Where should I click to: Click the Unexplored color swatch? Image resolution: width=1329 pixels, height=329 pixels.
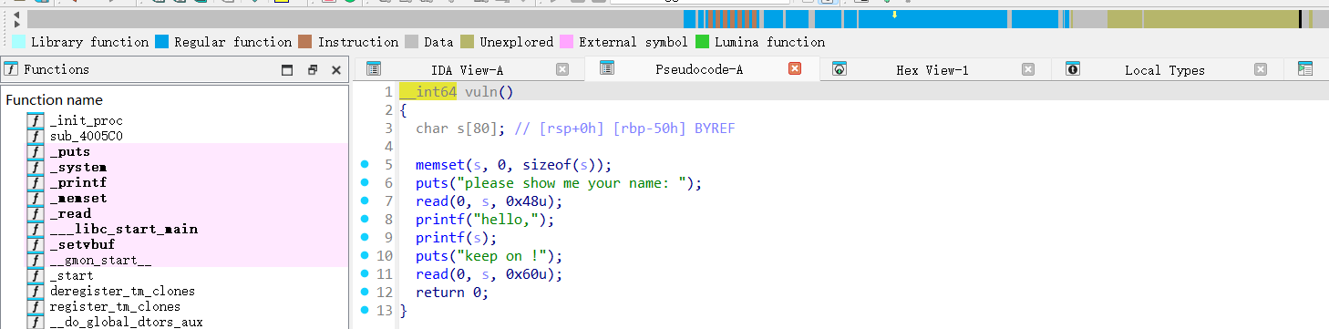468,42
